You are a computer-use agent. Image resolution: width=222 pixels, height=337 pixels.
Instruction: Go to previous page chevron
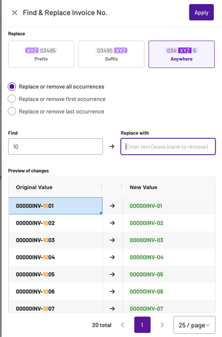point(123,325)
